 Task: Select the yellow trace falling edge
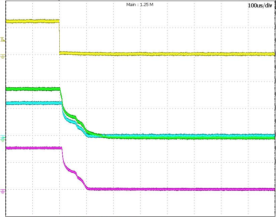click(59, 37)
